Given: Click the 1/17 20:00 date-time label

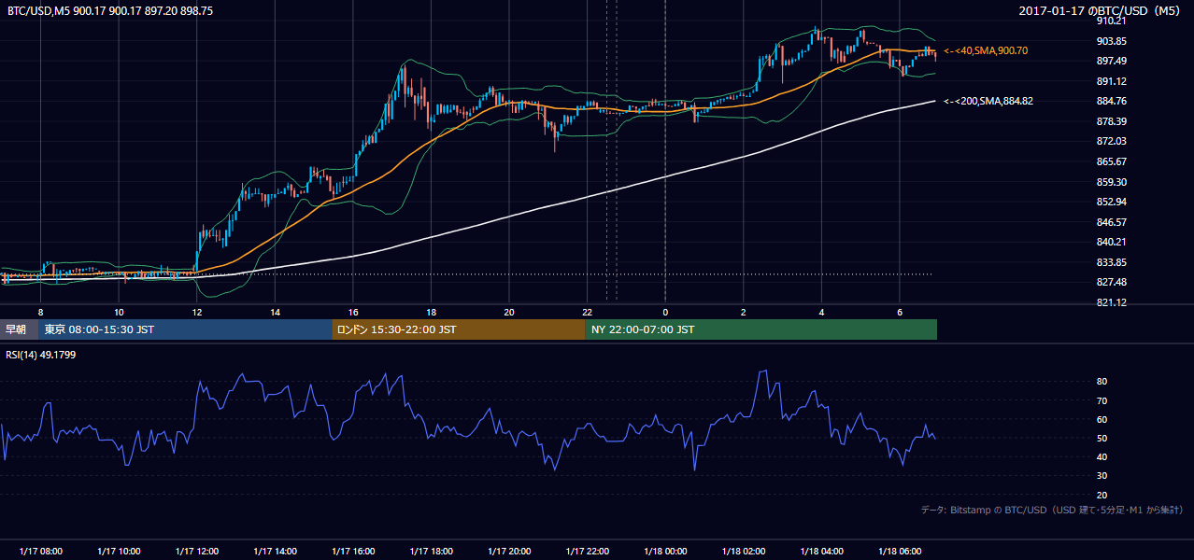Looking at the screenshot, I should click(509, 552).
